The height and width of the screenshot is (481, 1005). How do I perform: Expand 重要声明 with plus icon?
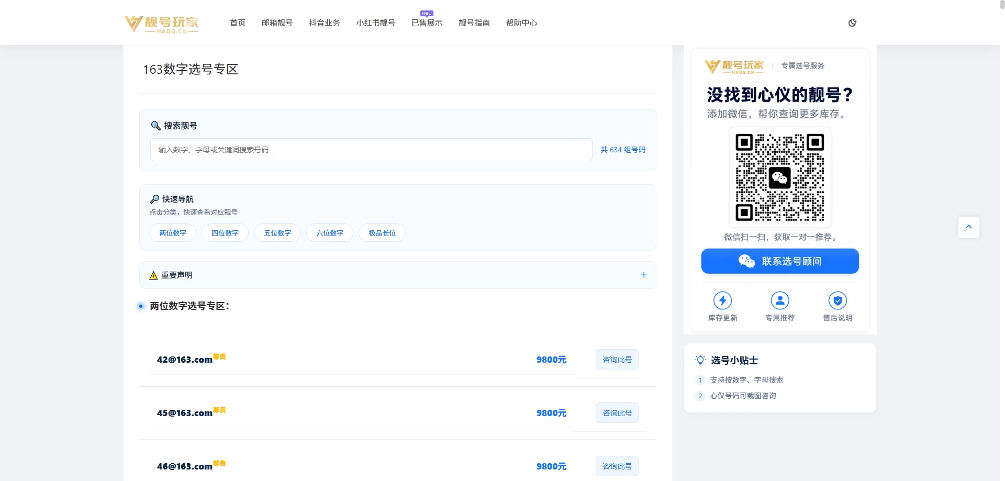[644, 275]
